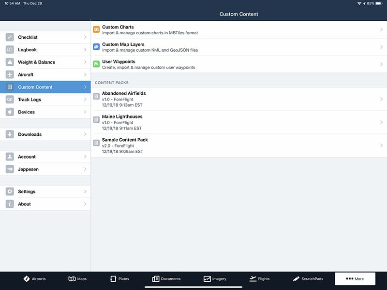Click the Weight & Balance icon
This screenshot has height=290, width=387.
[x=10, y=62]
